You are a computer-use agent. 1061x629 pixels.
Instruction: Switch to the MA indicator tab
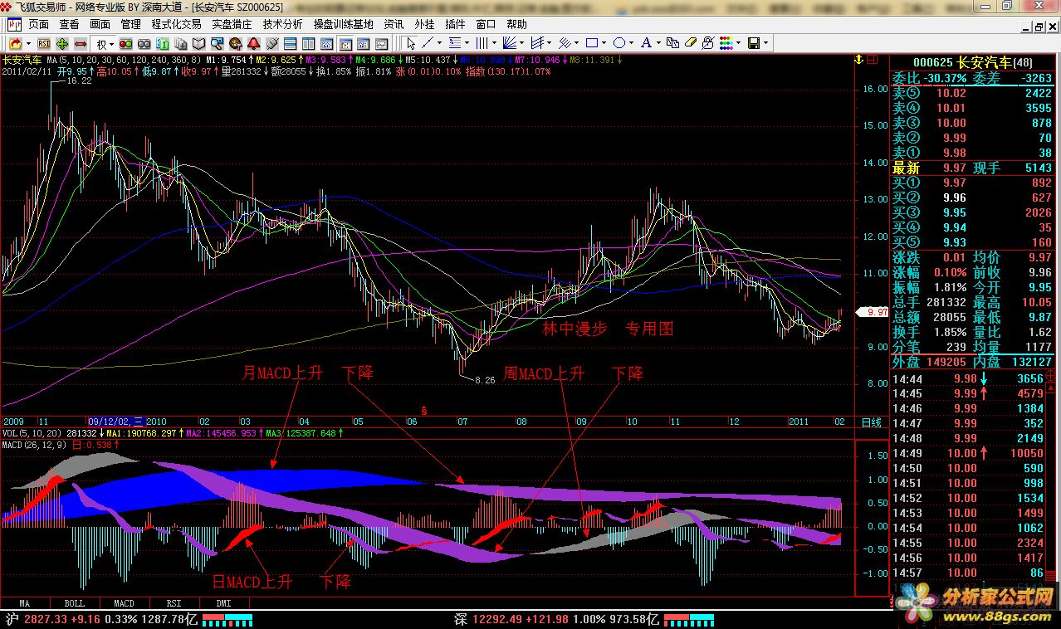tap(25, 603)
